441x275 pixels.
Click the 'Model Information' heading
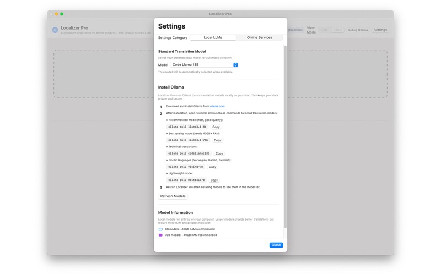[x=175, y=213]
